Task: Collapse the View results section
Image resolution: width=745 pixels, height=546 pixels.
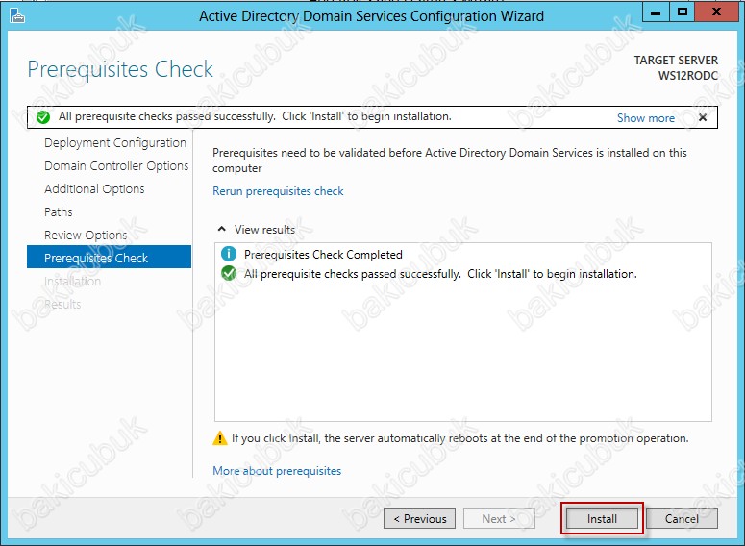Action: pos(221,229)
